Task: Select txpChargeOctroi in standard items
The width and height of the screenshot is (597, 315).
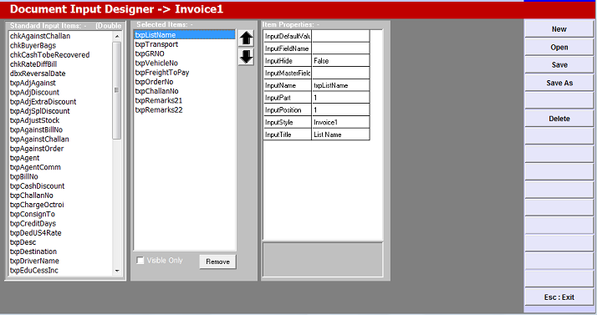Action: [x=60, y=205]
